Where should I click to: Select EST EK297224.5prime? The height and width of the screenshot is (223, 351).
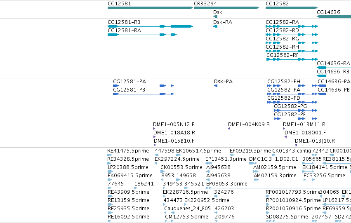[156, 163]
